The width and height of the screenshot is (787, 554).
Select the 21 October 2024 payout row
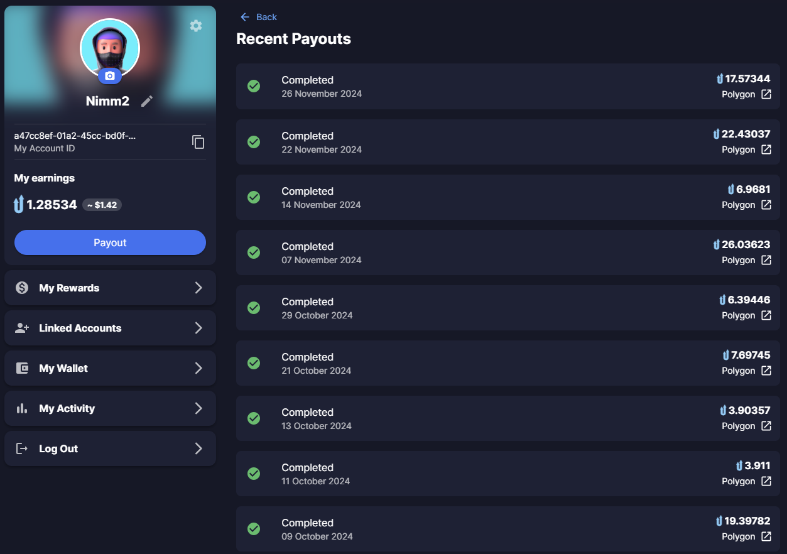pos(507,363)
